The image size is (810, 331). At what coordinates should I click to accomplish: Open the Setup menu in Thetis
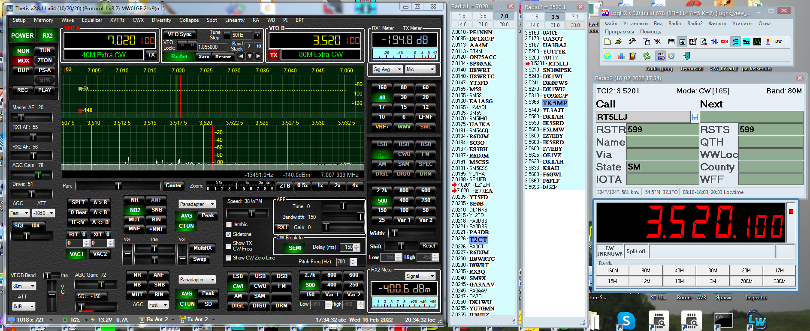(x=19, y=20)
